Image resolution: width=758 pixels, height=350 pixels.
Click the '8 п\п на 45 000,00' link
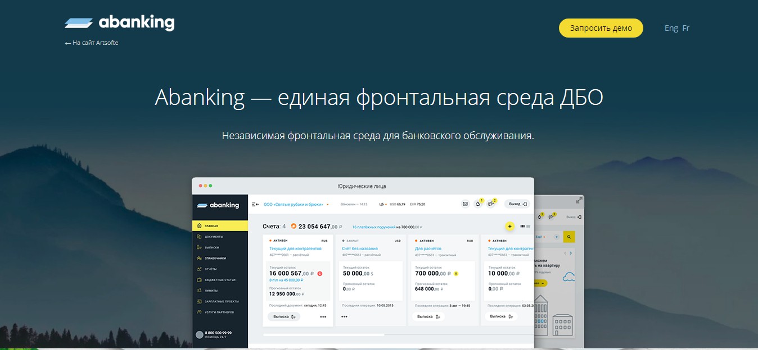click(286, 280)
